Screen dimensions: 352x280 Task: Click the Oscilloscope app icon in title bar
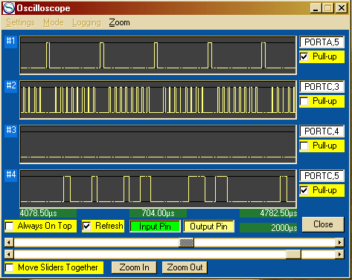(x=9, y=8)
